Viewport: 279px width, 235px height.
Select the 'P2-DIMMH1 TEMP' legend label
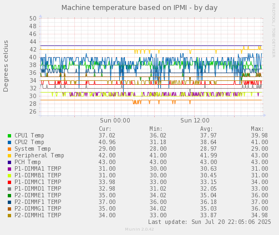click(38, 215)
